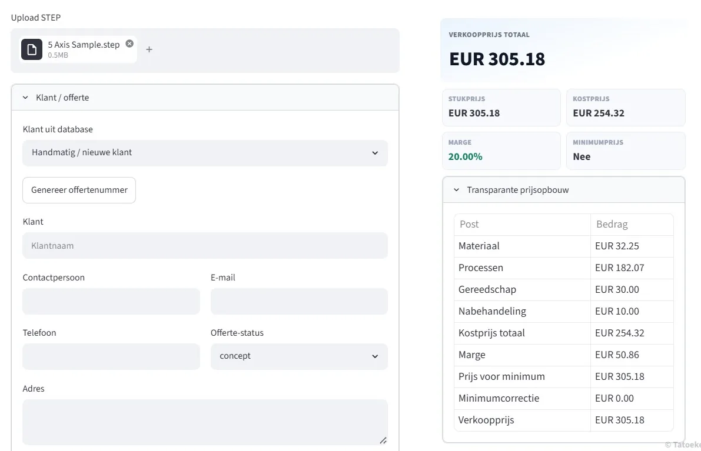
Task: Select the EUR 50.86 amount cell
Action: click(632, 355)
